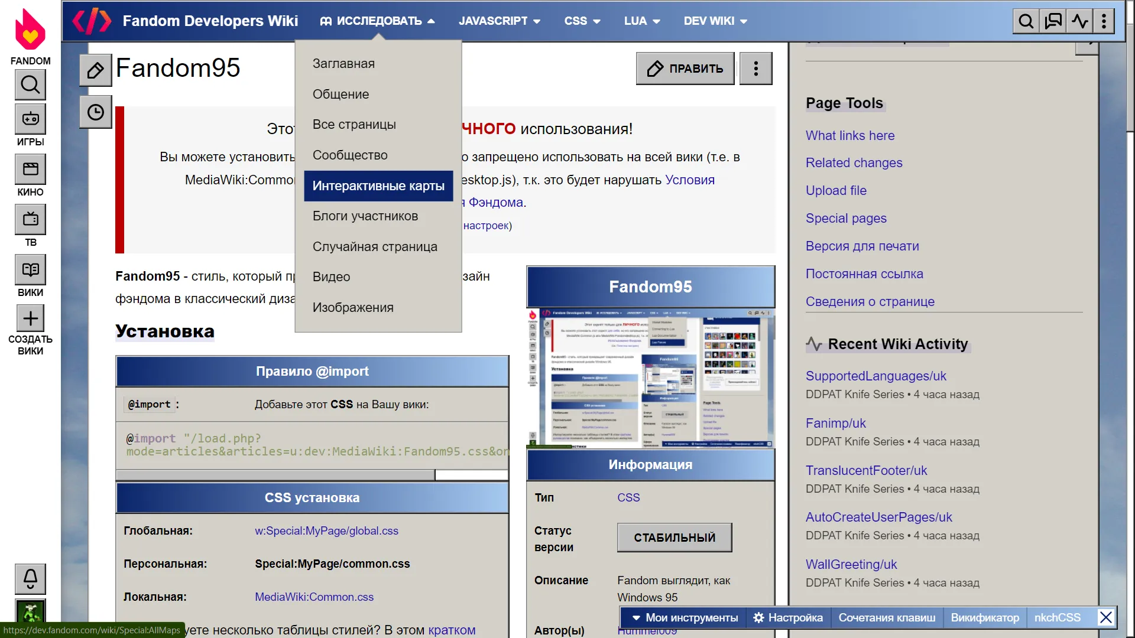This screenshot has height=638, width=1135.
Task: Open Fandom95 preview screenshot thumbnail
Action: pyautogui.click(x=650, y=378)
